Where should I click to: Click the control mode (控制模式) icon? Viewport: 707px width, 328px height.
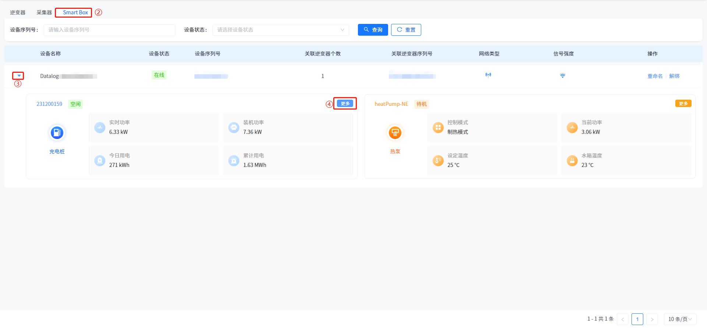pos(438,128)
